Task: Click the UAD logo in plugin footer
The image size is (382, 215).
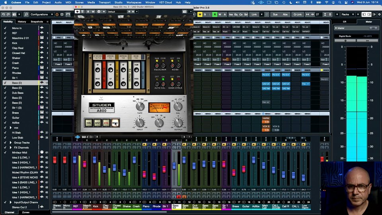Action: click(78, 137)
